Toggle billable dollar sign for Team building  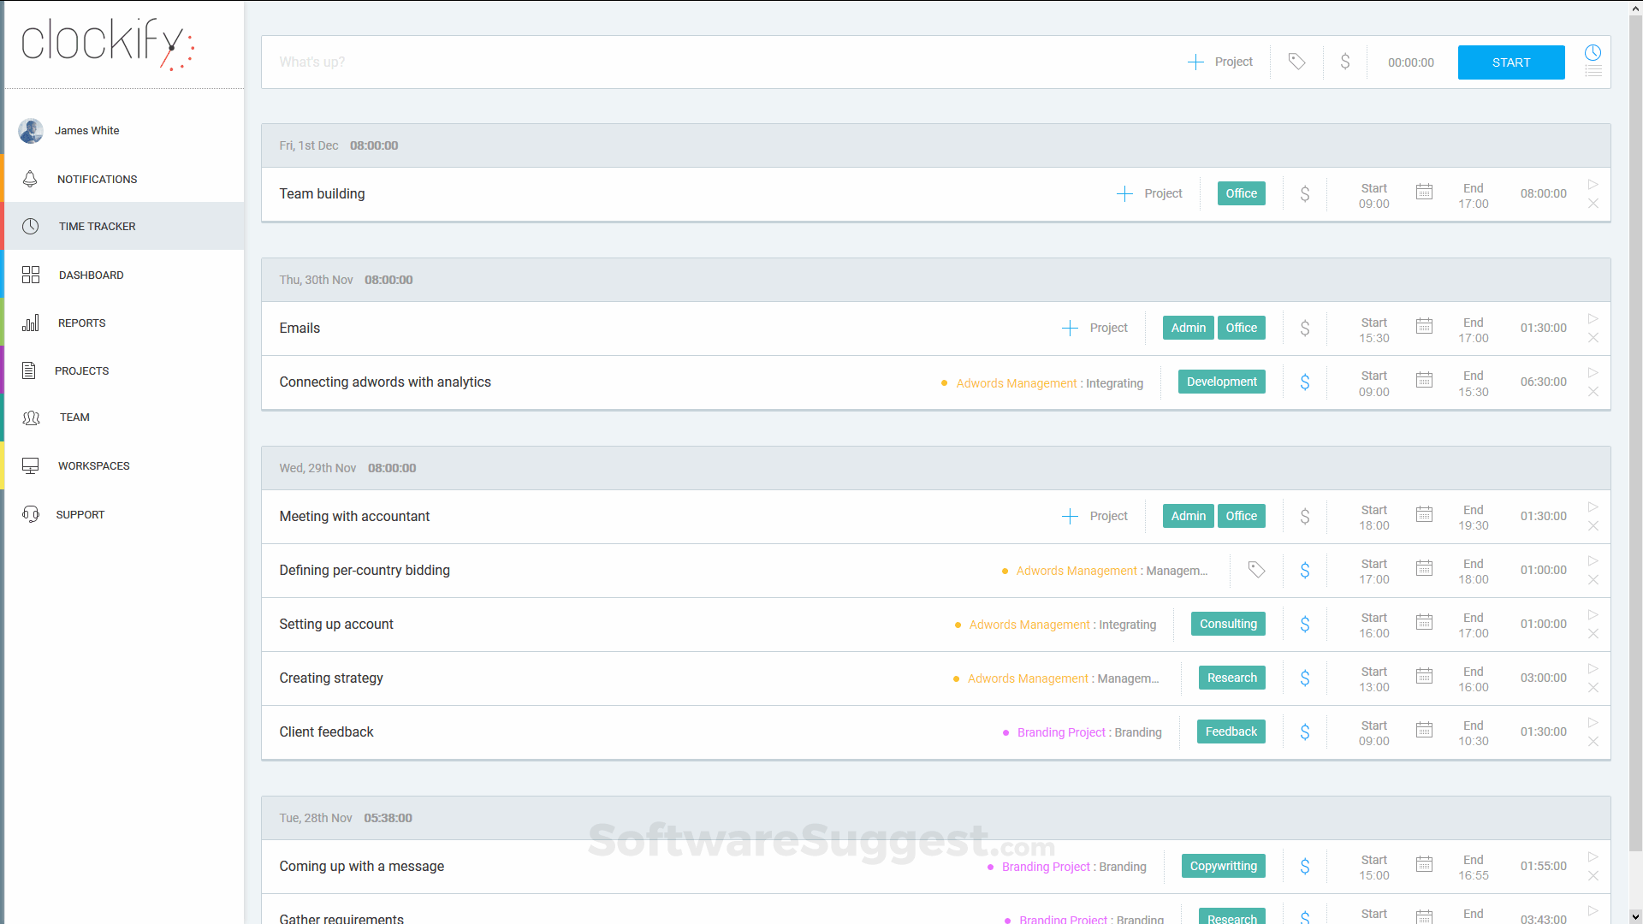1304,194
